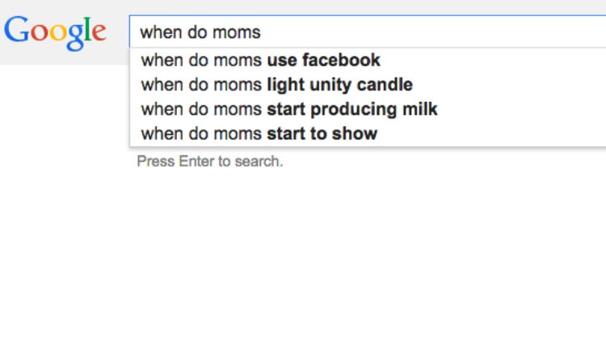
Task: Select suggestion 'when do moms use facebook'
Action: click(x=368, y=61)
